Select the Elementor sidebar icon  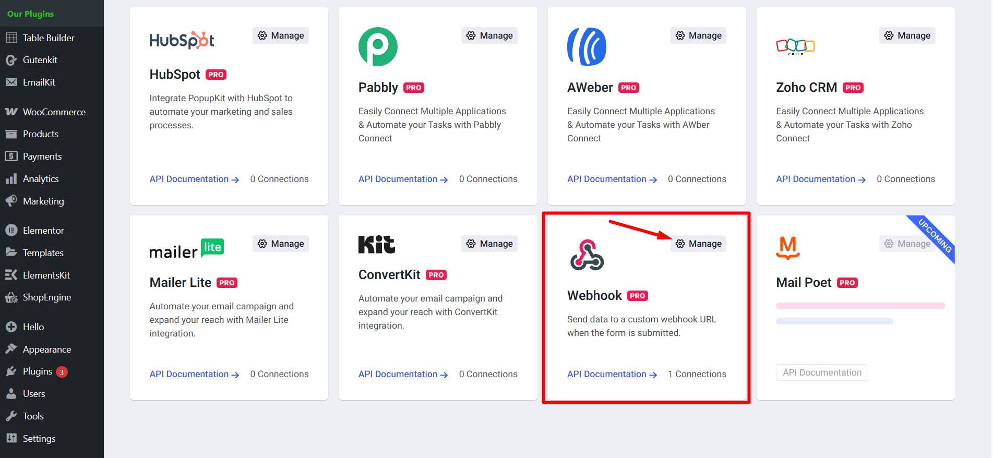coord(11,230)
